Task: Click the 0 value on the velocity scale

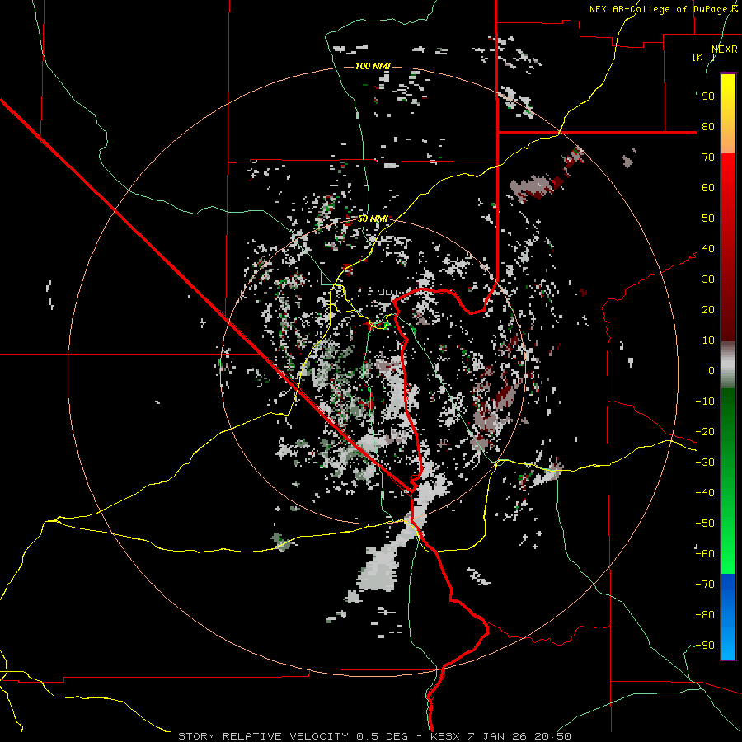Action: click(711, 371)
